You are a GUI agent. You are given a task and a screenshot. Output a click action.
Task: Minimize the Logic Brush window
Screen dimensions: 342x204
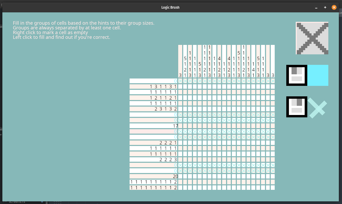[x=316, y=7]
